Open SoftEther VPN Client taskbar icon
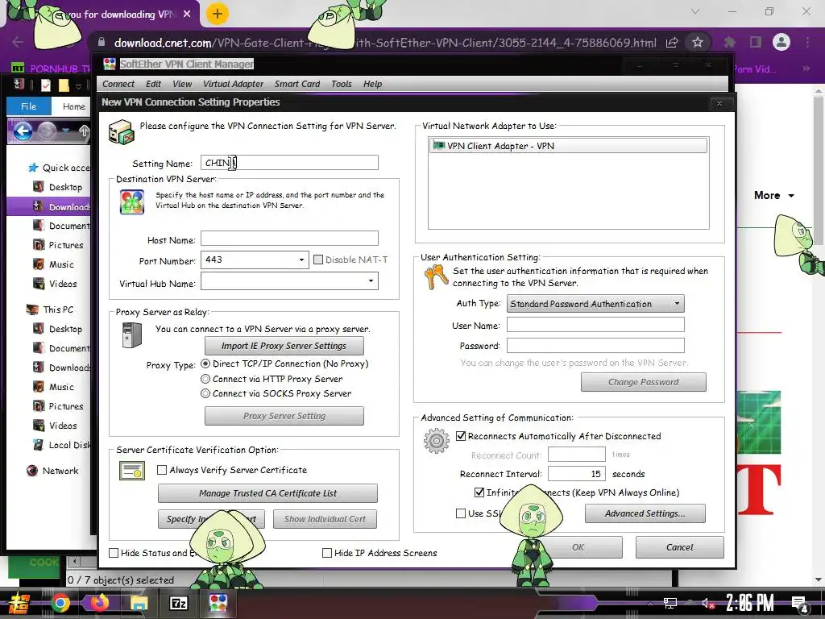 (x=218, y=603)
